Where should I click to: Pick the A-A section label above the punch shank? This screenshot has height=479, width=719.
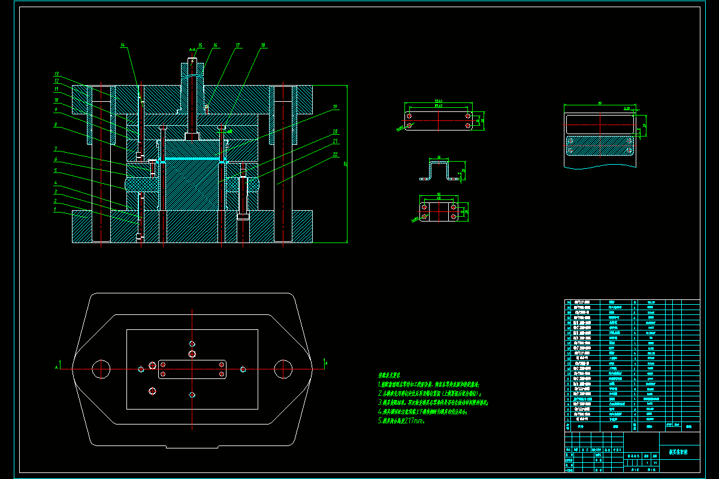pos(192,49)
